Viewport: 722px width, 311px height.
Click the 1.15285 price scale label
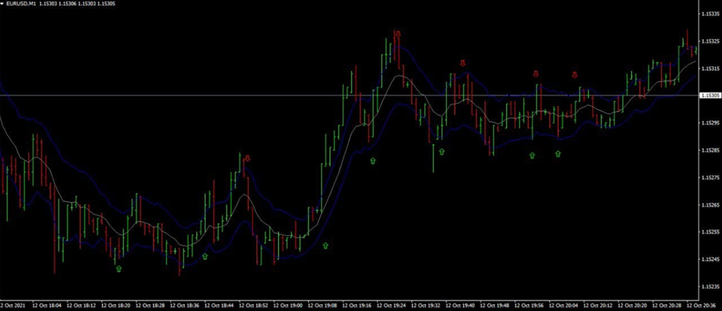[709, 150]
